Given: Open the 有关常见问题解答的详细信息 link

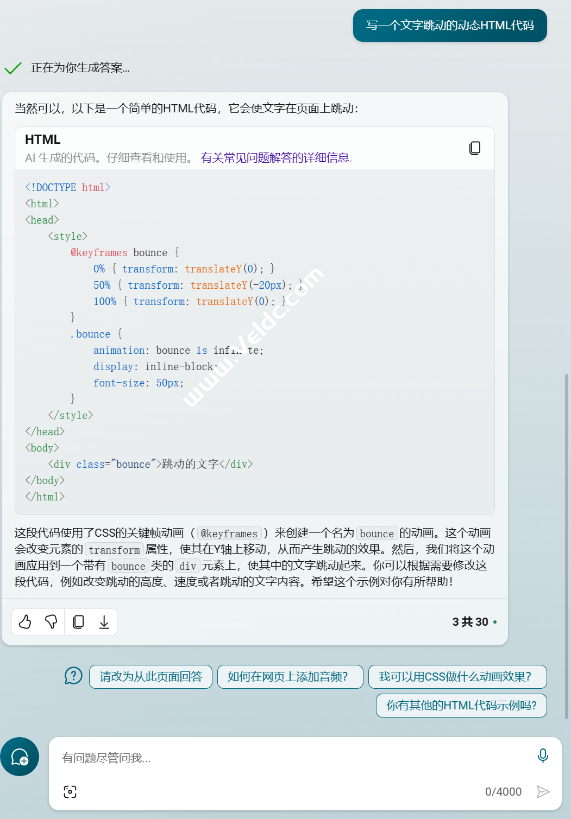Looking at the screenshot, I should pos(276,158).
